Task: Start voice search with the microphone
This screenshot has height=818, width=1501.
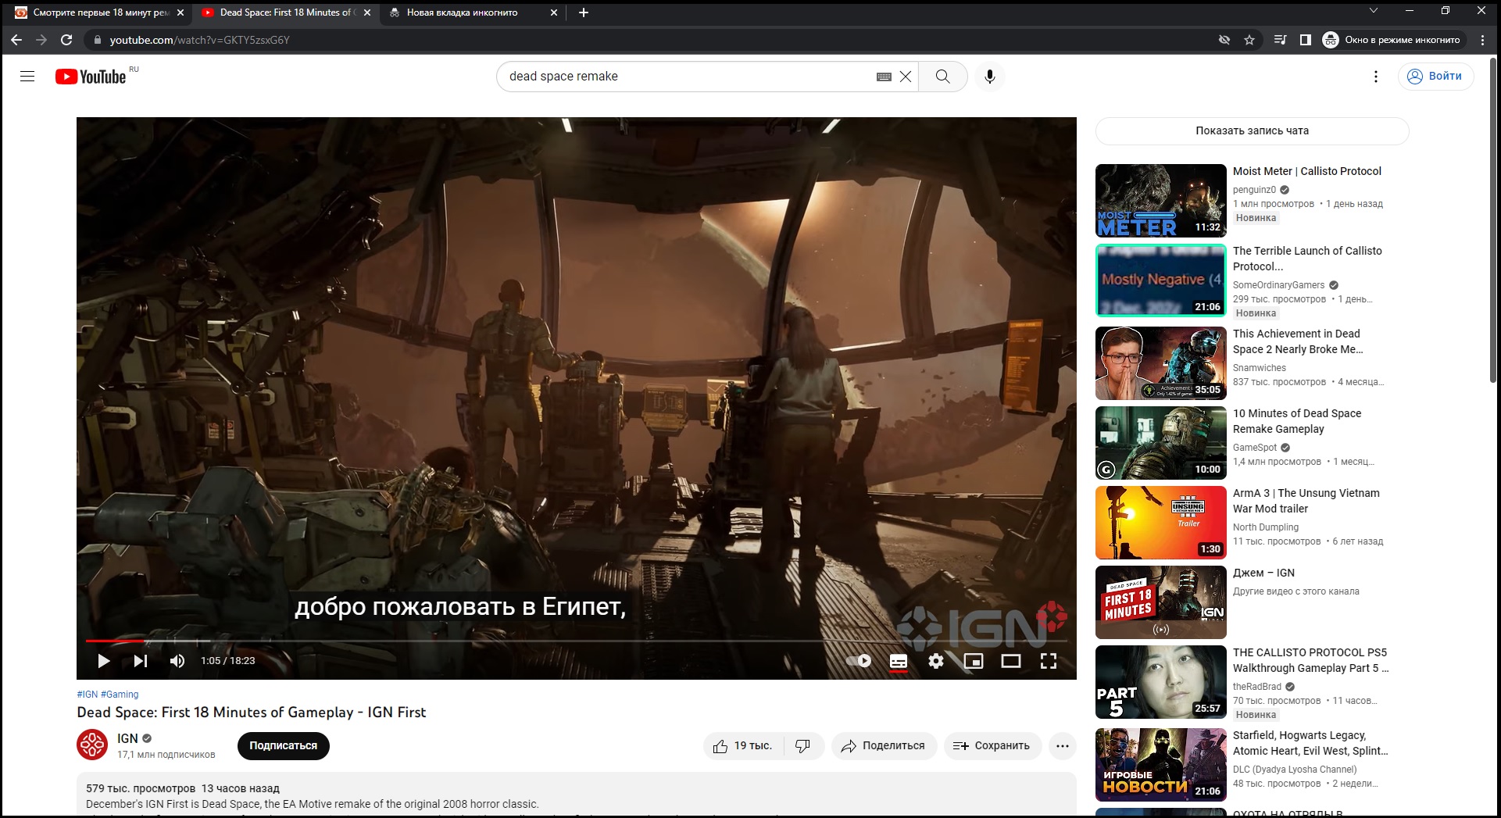Action: pos(990,77)
